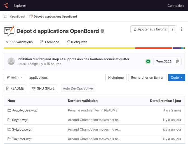The image size is (188, 144).
Task: Click yellow segment of language bar
Action: pyautogui.click(x=69, y=48)
